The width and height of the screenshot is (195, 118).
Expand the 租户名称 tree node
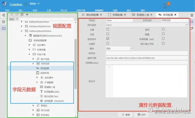[x=33, y=59]
